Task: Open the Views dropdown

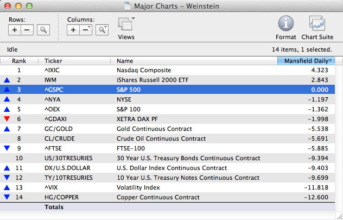Action: coord(126,25)
